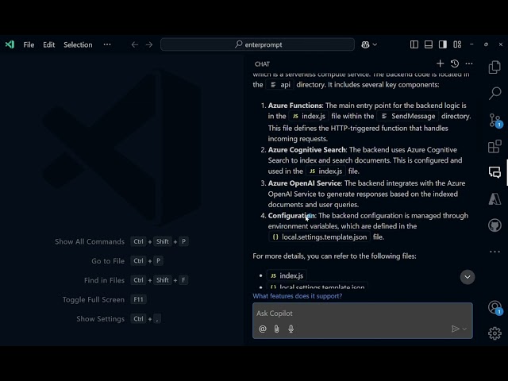Click 'Toggle Full Screen' shortcut hint
This screenshot has height=381, width=508.
tap(94, 300)
